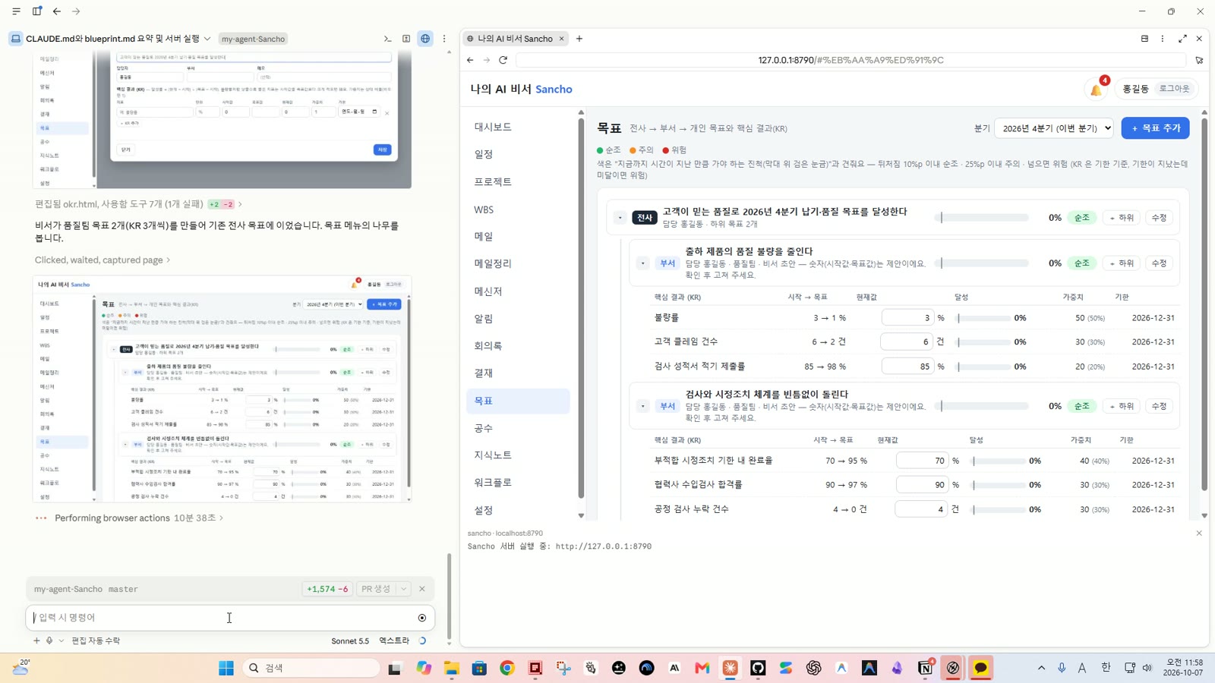The image size is (1215, 683).
Task: Reload the embedded browser page
Action: 503,60
